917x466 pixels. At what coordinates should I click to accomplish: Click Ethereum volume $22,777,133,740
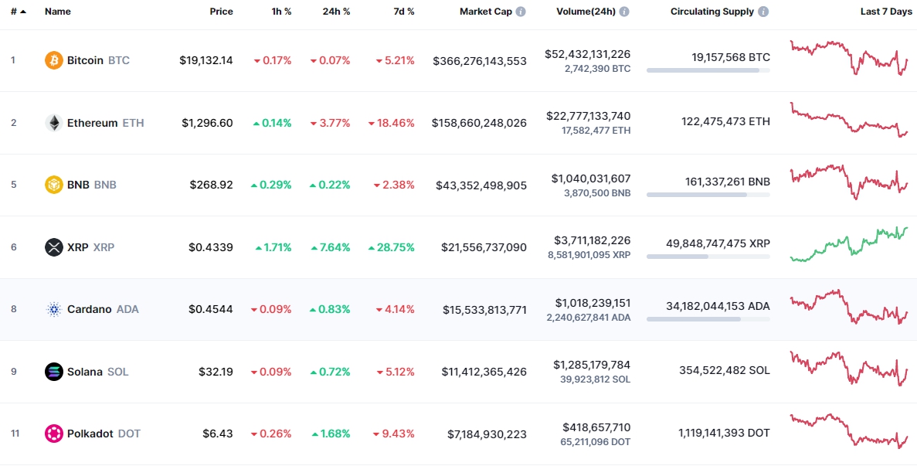(x=588, y=117)
